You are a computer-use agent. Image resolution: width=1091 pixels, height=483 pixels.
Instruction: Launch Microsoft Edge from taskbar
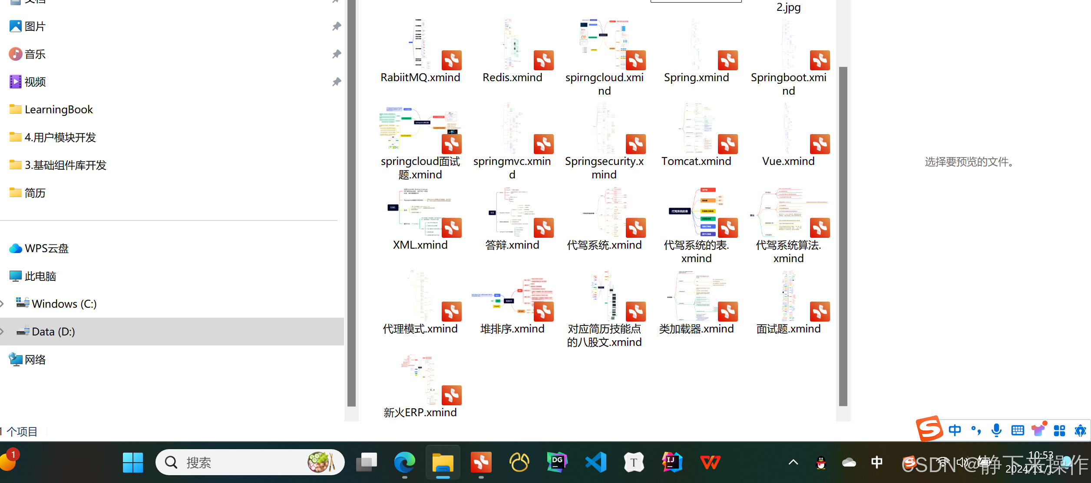(x=404, y=463)
